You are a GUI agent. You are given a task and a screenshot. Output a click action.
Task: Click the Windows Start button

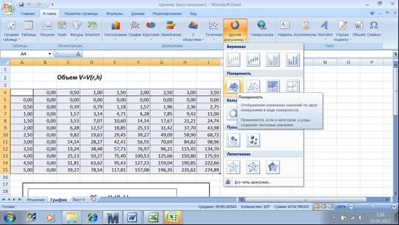[10, 218]
